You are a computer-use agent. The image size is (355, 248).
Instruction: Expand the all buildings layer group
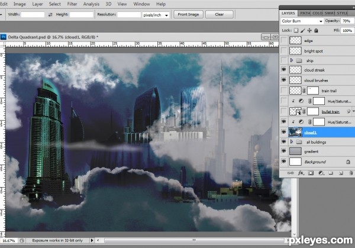coord(292,142)
